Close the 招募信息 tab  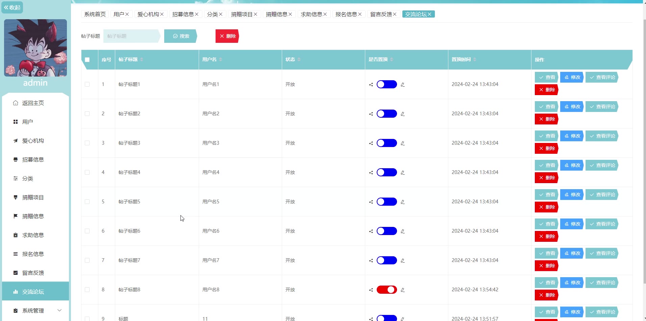click(197, 14)
